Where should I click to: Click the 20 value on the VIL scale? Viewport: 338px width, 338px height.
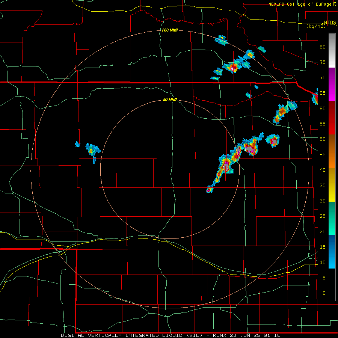[323, 231]
